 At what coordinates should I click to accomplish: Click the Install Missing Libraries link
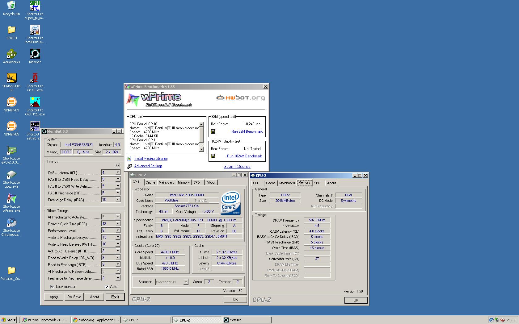pos(151,159)
